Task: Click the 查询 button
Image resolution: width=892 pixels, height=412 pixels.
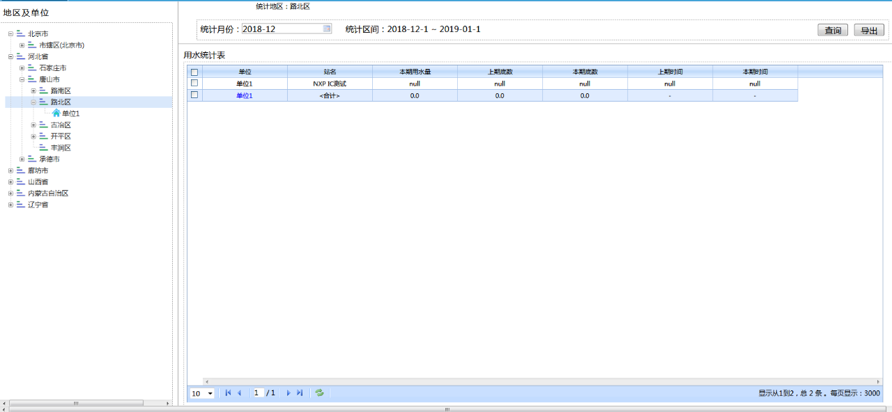Action: (832, 31)
